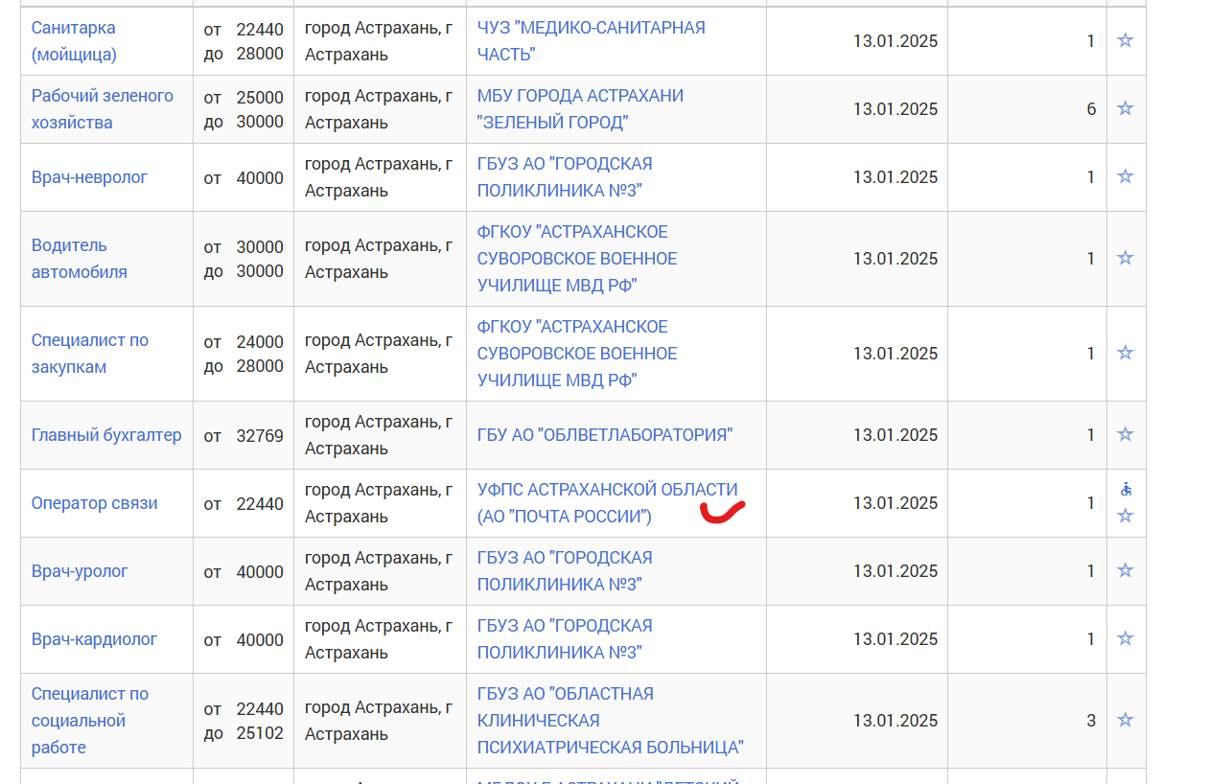Open employer УФПС Астраханской области (Почта России)
This screenshot has width=1232, height=784.
pyautogui.click(x=608, y=503)
